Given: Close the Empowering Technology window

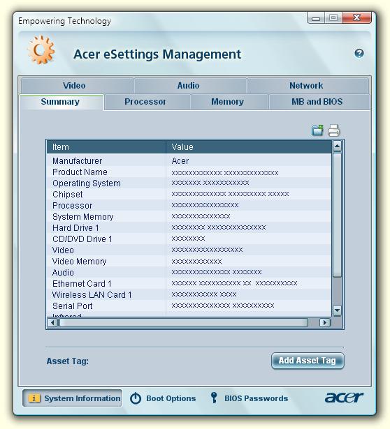Looking at the screenshot, I should point(356,17).
